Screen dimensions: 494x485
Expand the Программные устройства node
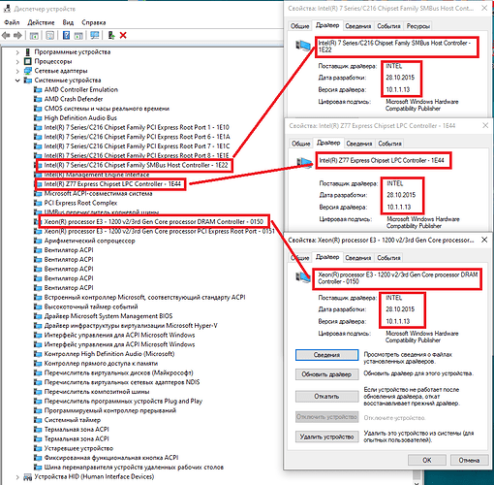click(17, 52)
